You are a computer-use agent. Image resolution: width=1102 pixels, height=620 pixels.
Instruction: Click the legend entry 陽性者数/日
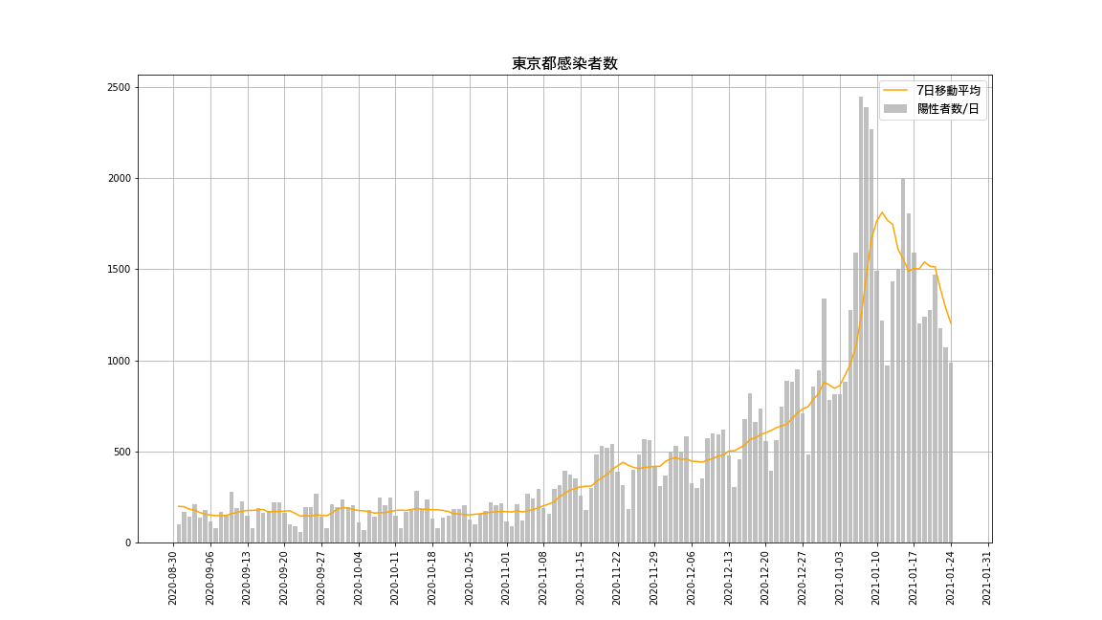point(948,109)
